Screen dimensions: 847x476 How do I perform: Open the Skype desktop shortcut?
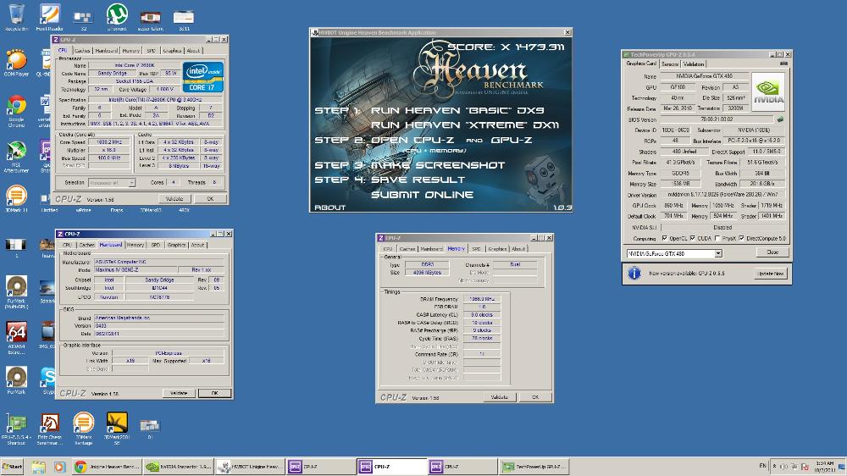(47, 379)
